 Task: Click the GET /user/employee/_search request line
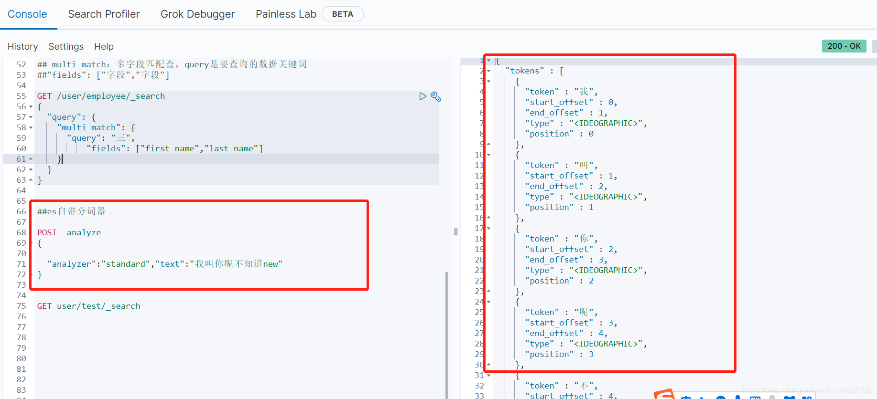click(x=101, y=96)
